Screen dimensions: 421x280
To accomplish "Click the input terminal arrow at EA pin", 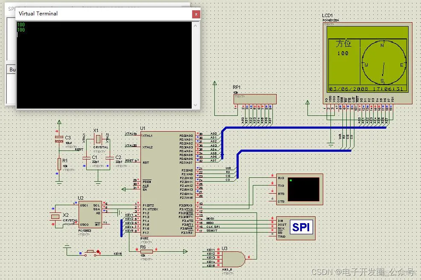I will pyautogui.click(x=123, y=189).
